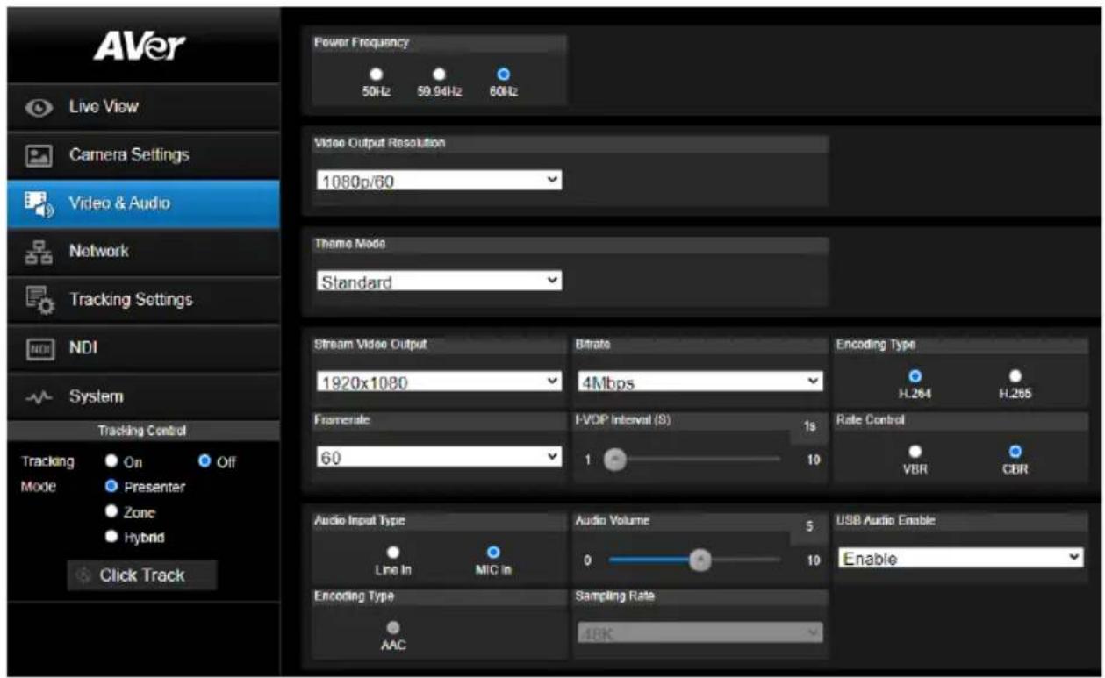The width and height of the screenshot is (1105, 678).
Task: Click the Power Frequency label
Action: tap(362, 42)
